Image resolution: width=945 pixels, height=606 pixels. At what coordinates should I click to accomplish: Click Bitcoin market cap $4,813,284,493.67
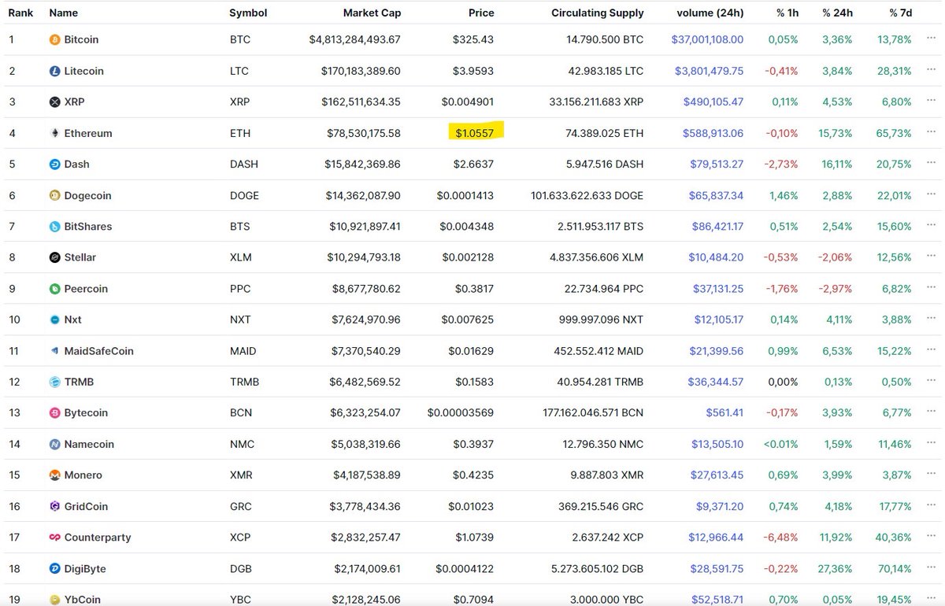tap(355, 39)
